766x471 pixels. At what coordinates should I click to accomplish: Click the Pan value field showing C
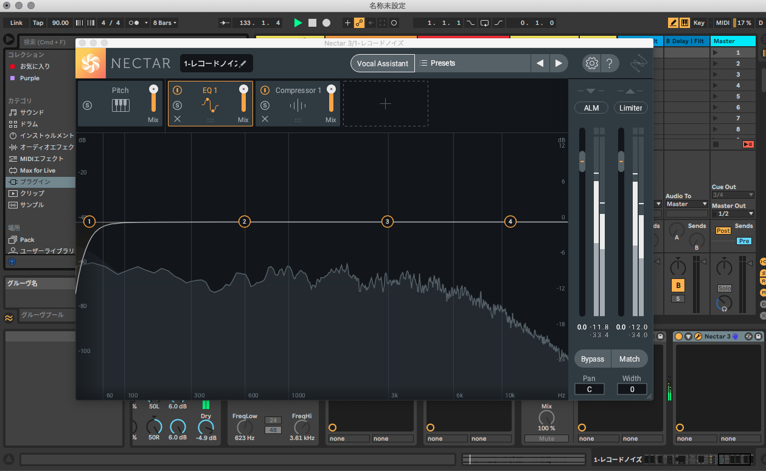pyautogui.click(x=590, y=390)
